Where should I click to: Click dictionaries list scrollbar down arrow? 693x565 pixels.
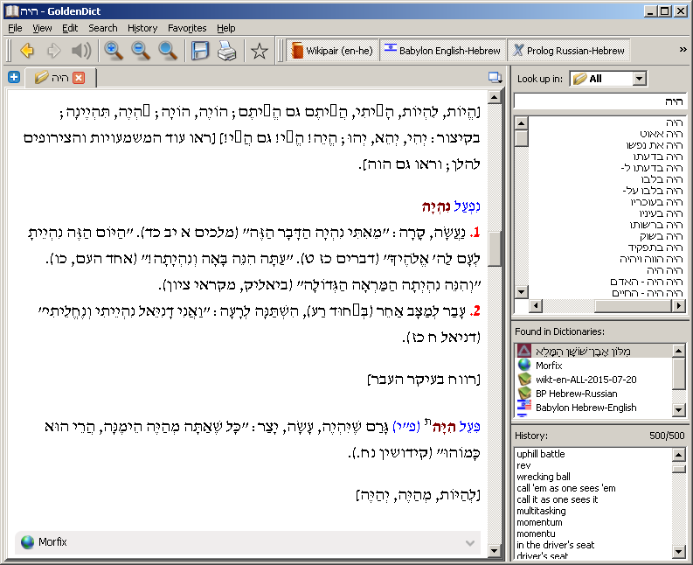(678, 409)
